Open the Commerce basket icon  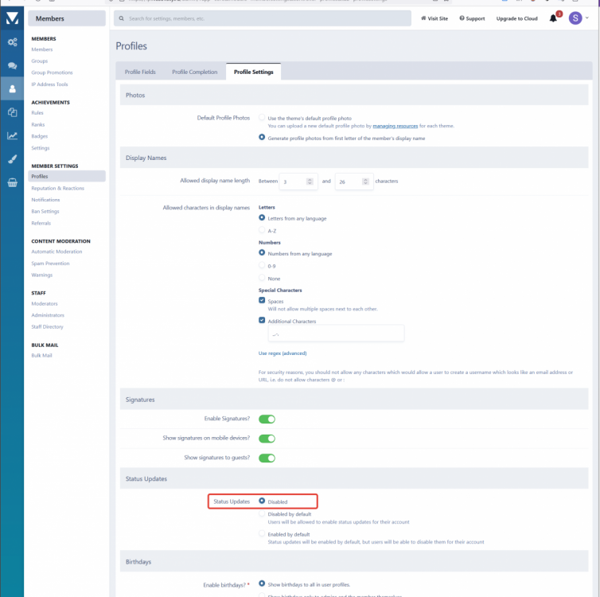[x=12, y=181]
